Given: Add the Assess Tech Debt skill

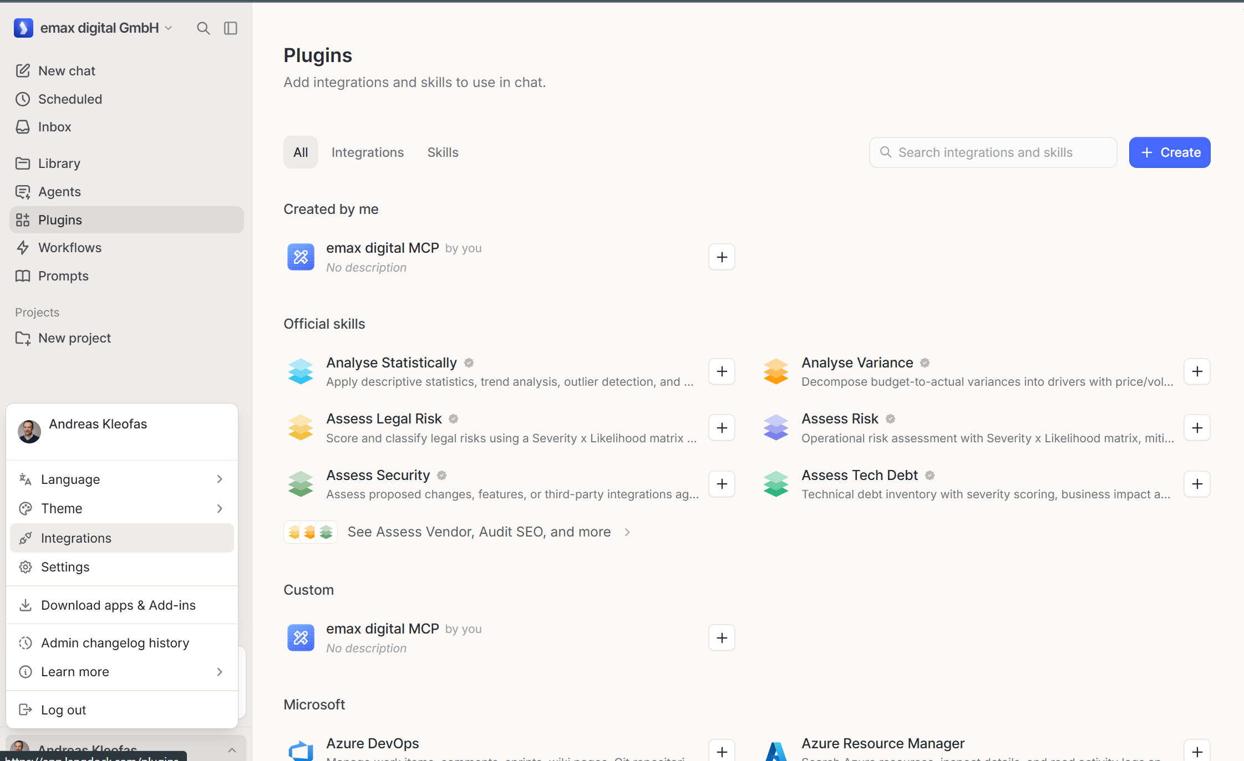Looking at the screenshot, I should pyautogui.click(x=1197, y=484).
